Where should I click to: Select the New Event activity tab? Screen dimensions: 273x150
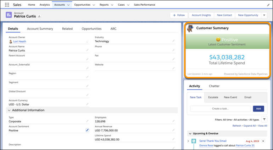click(231, 97)
